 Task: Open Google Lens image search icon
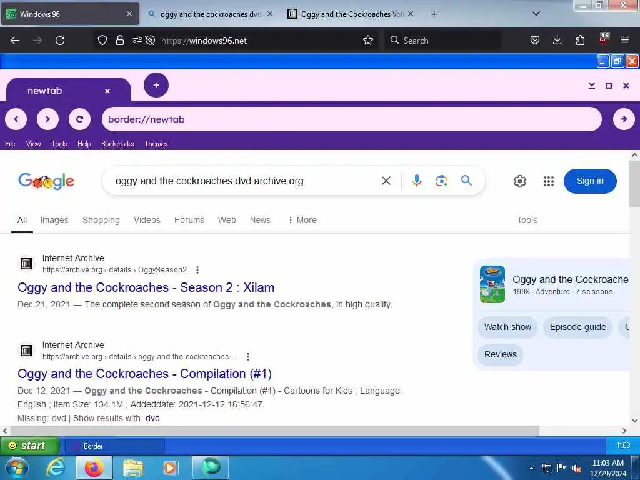click(441, 181)
